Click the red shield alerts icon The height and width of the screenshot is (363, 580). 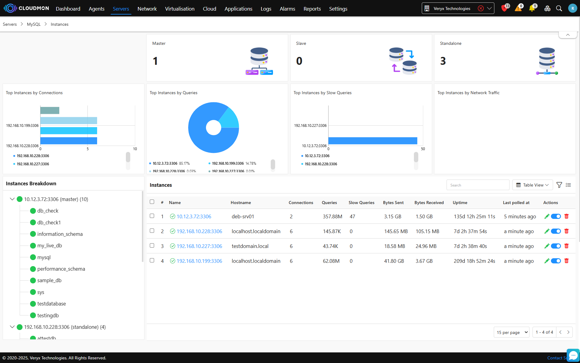coord(504,8)
